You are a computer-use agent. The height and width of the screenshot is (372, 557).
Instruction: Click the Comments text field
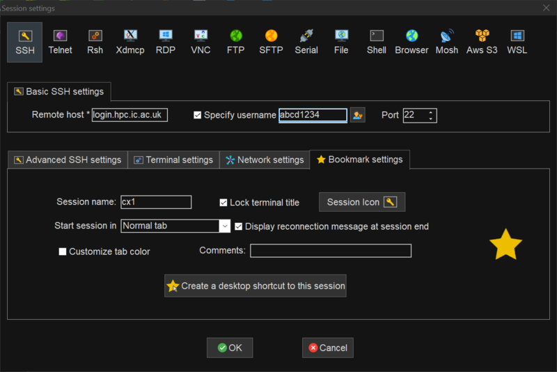[x=331, y=251]
